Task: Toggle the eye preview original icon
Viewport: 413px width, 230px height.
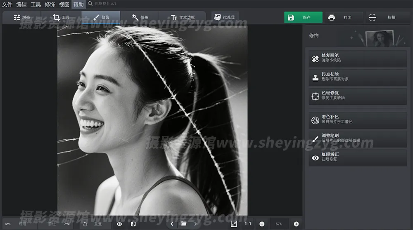Action: tap(119, 224)
